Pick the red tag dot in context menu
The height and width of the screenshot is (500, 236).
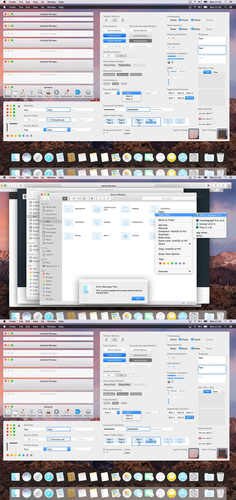click(x=160, y=263)
